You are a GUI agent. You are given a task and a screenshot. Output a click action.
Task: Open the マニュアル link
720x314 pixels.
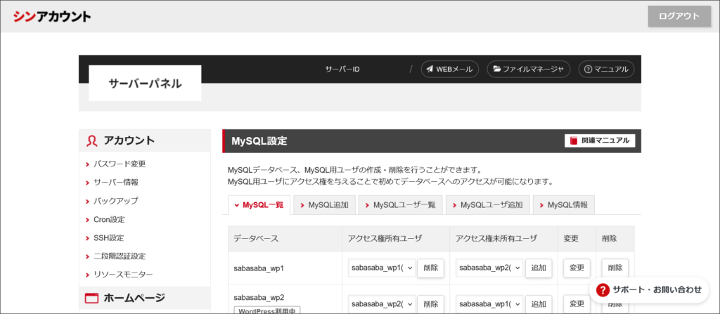pyautogui.click(x=606, y=70)
